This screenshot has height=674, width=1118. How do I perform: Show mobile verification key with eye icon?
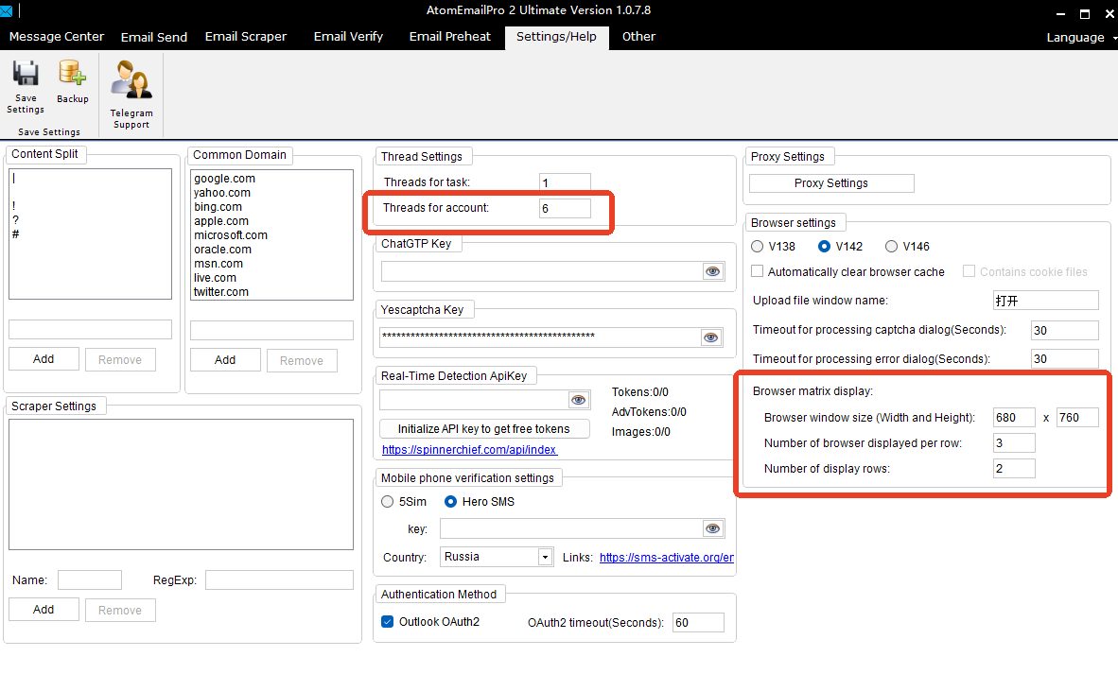[x=712, y=528]
